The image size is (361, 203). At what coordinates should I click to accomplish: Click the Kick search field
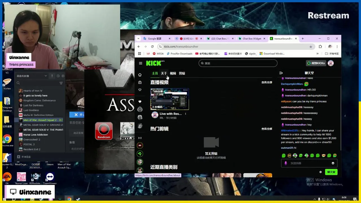pyautogui.click(x=238, y=63)
